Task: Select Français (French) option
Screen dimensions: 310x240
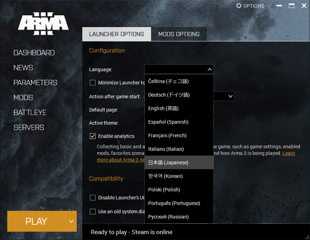Action: coord(179,135)
